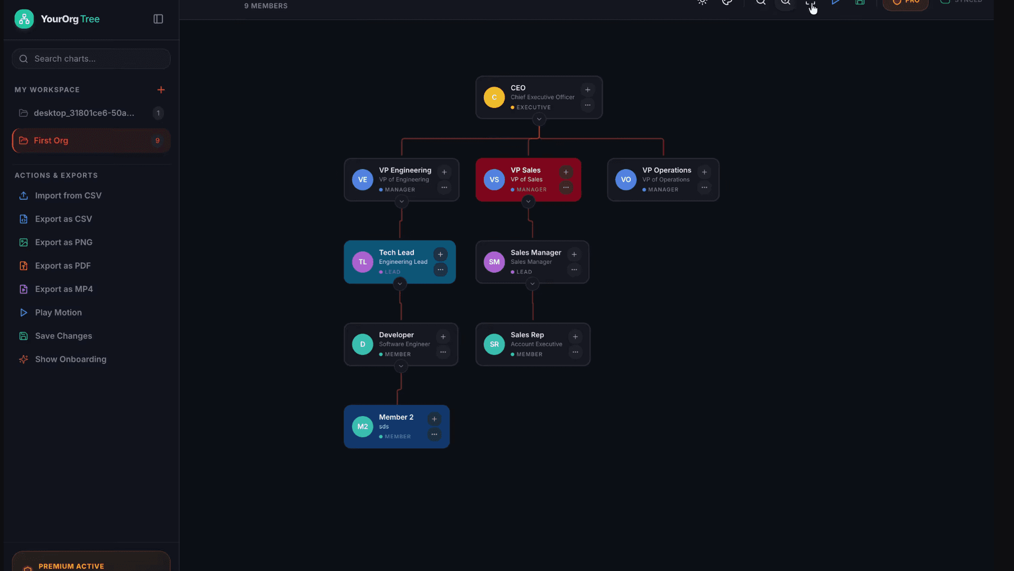Click the TL avatar on Tech Lead
1014x571 pixels.
tap(363, 262)
